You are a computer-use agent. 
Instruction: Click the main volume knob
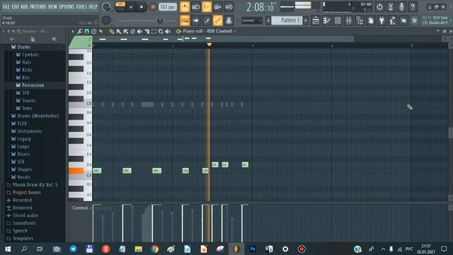coord(106,6)
